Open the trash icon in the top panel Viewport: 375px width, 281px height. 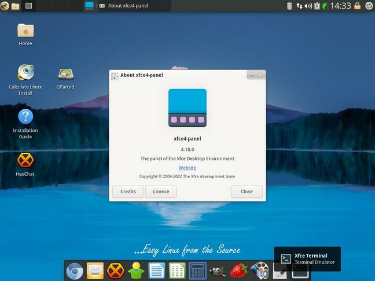tap(289, 6)
